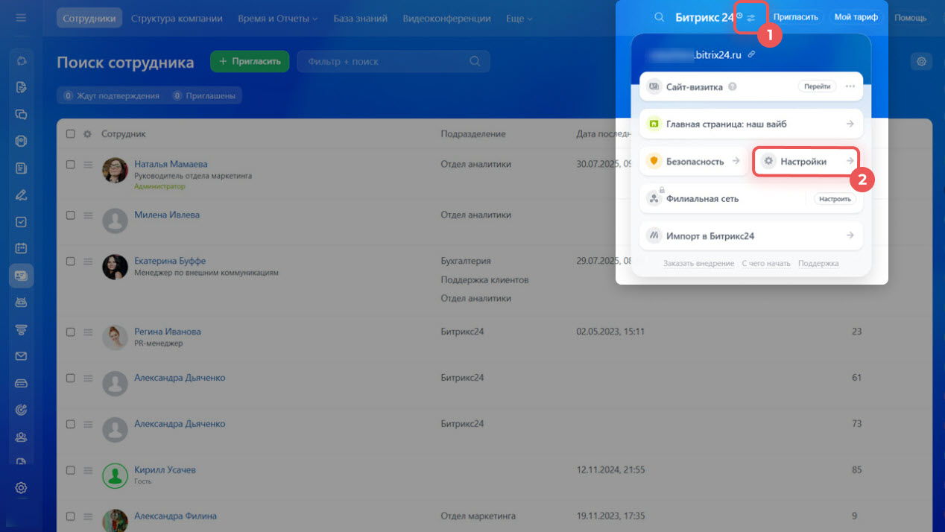Image resolution: width=945 pixels, height=532 pixels.
Task: Open the envelope mail icon in left sidebar
Action: pyautogui.click(x=21, y=356)
